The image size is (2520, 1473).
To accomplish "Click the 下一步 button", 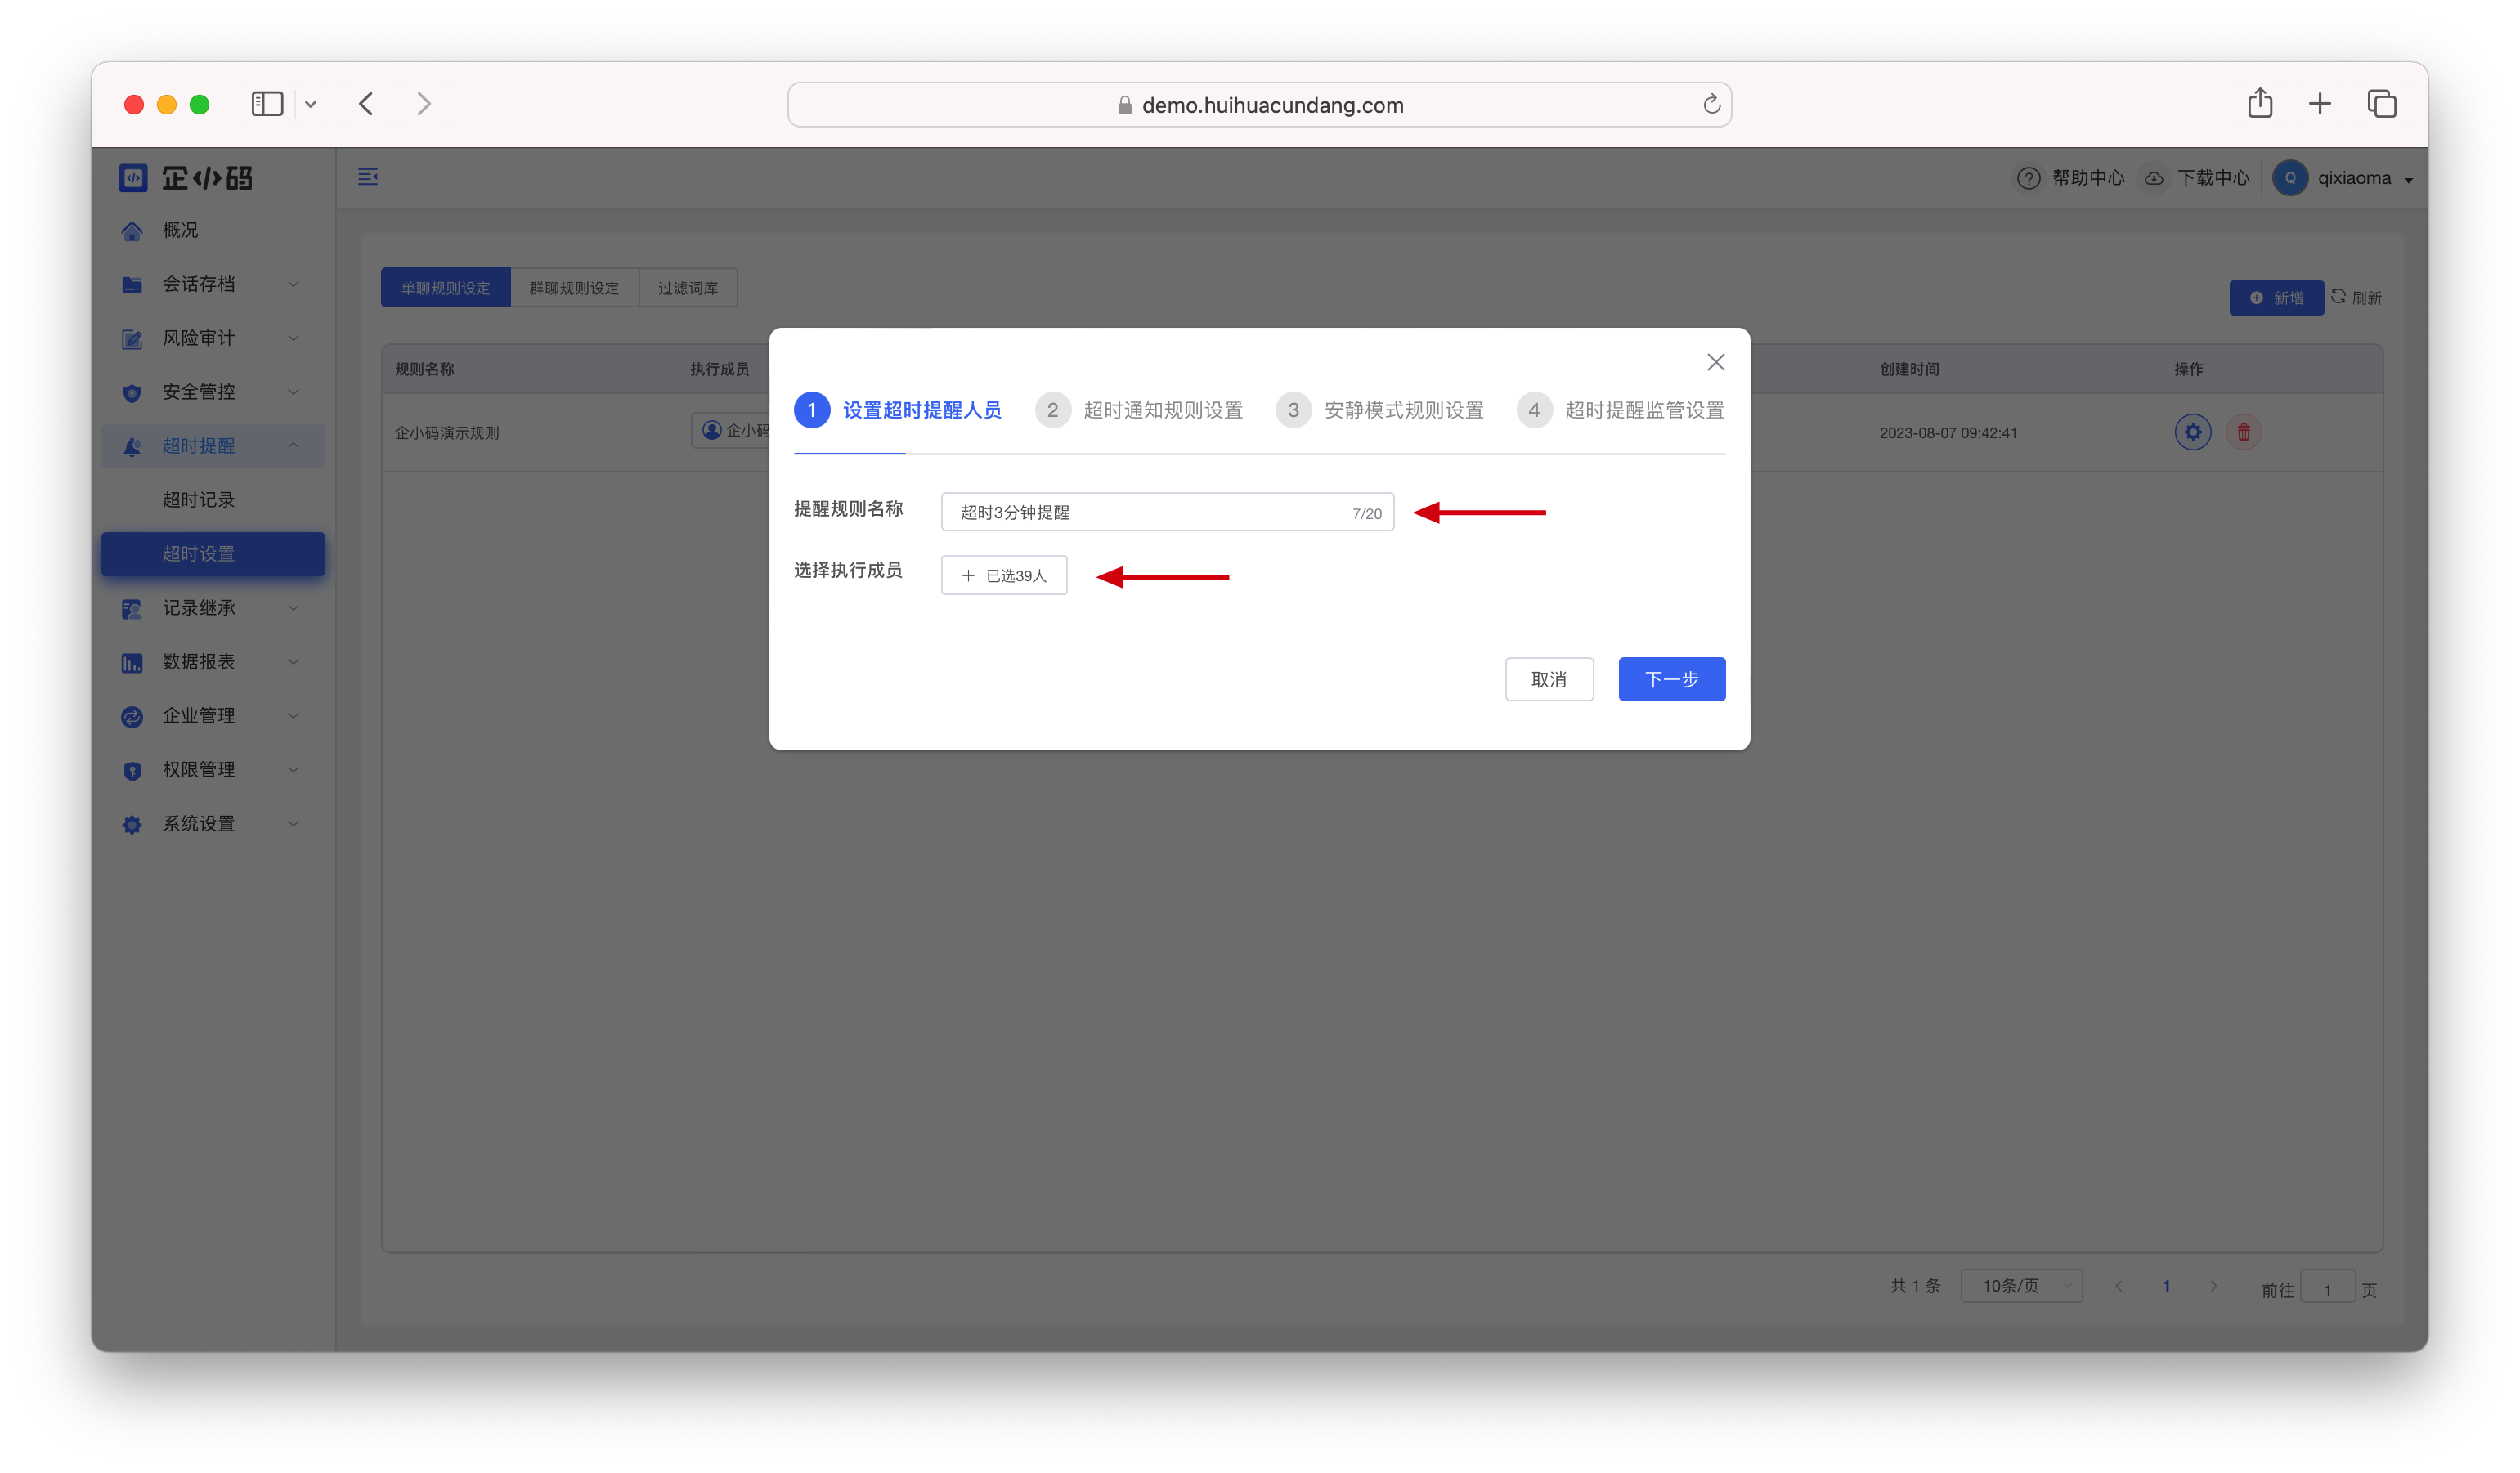I will 1672,679.
